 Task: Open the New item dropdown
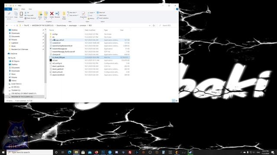[72, 12]
